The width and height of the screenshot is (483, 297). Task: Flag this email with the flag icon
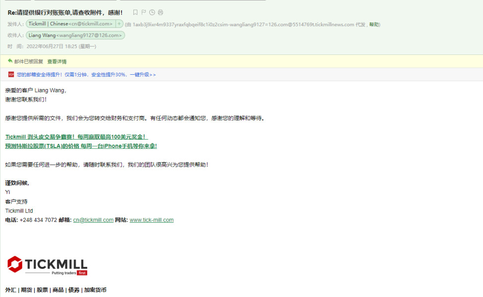click(x=143, y=12)
